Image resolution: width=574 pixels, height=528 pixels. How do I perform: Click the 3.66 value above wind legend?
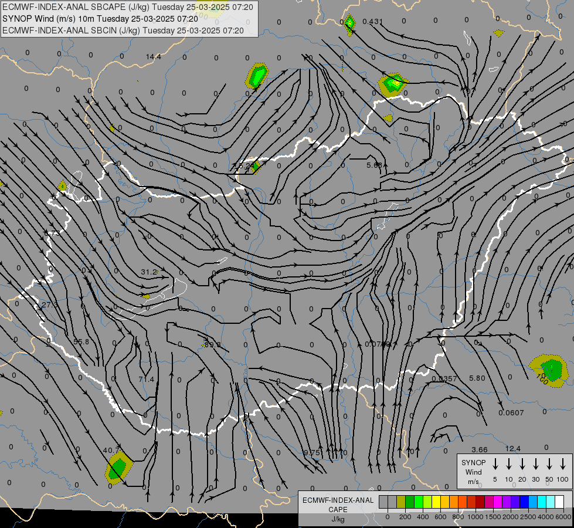tap(480, 449)
